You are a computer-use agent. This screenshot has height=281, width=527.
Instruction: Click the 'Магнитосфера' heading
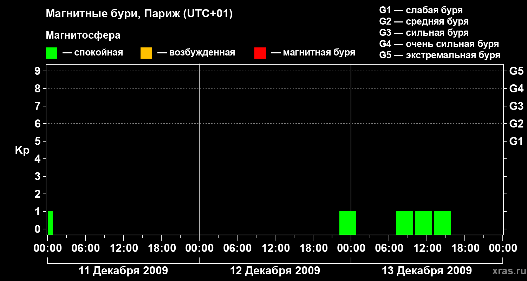pos(83,35)
